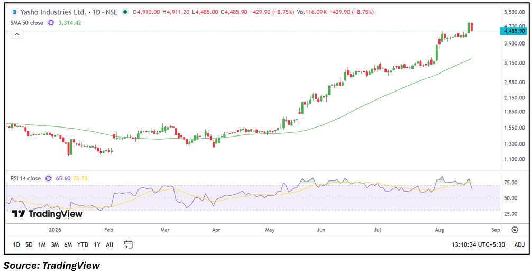Select the 1M time range
532x272 pixels.
(42, 244)
